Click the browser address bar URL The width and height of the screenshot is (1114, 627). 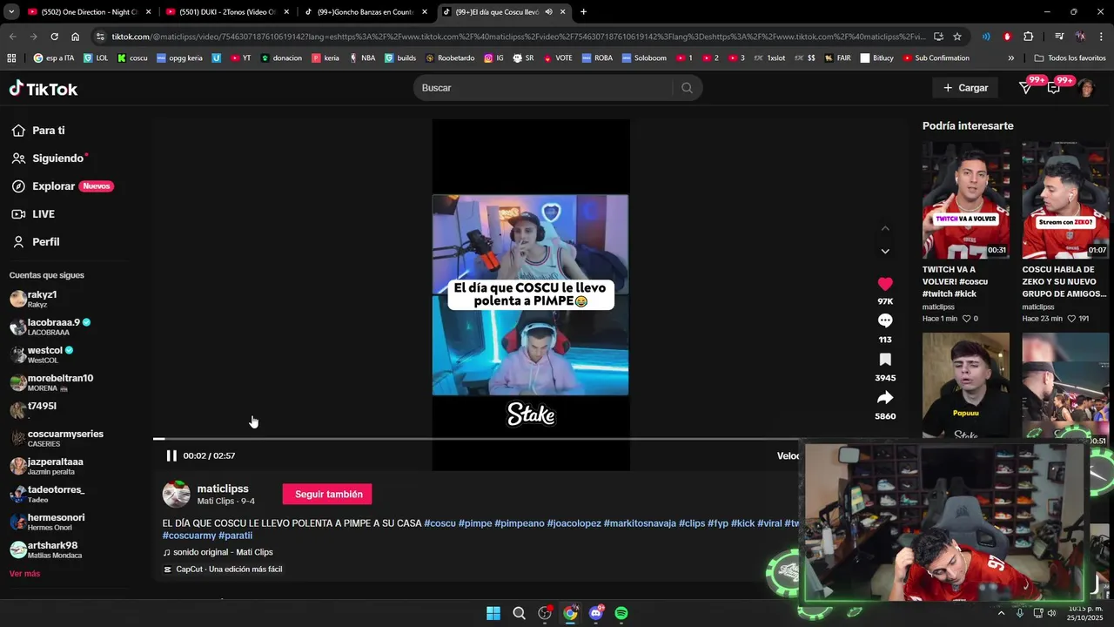point(518,37)
